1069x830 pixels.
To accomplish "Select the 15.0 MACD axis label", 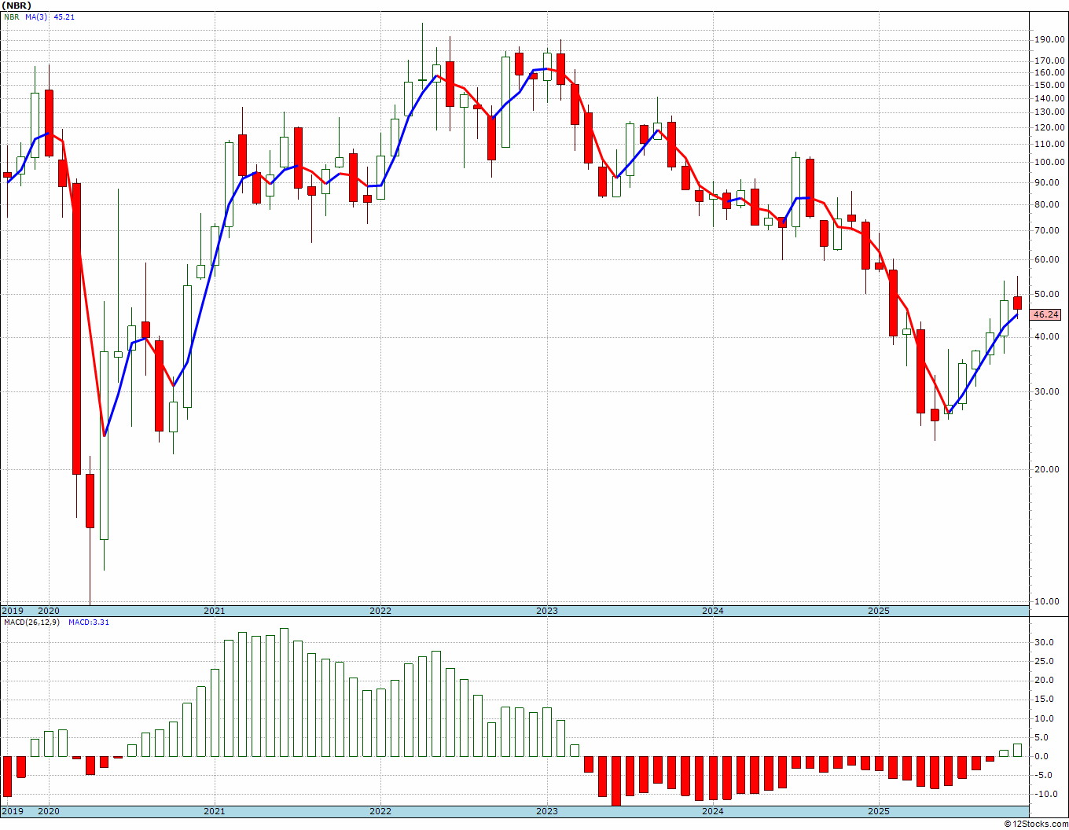I will (1044, 700).
